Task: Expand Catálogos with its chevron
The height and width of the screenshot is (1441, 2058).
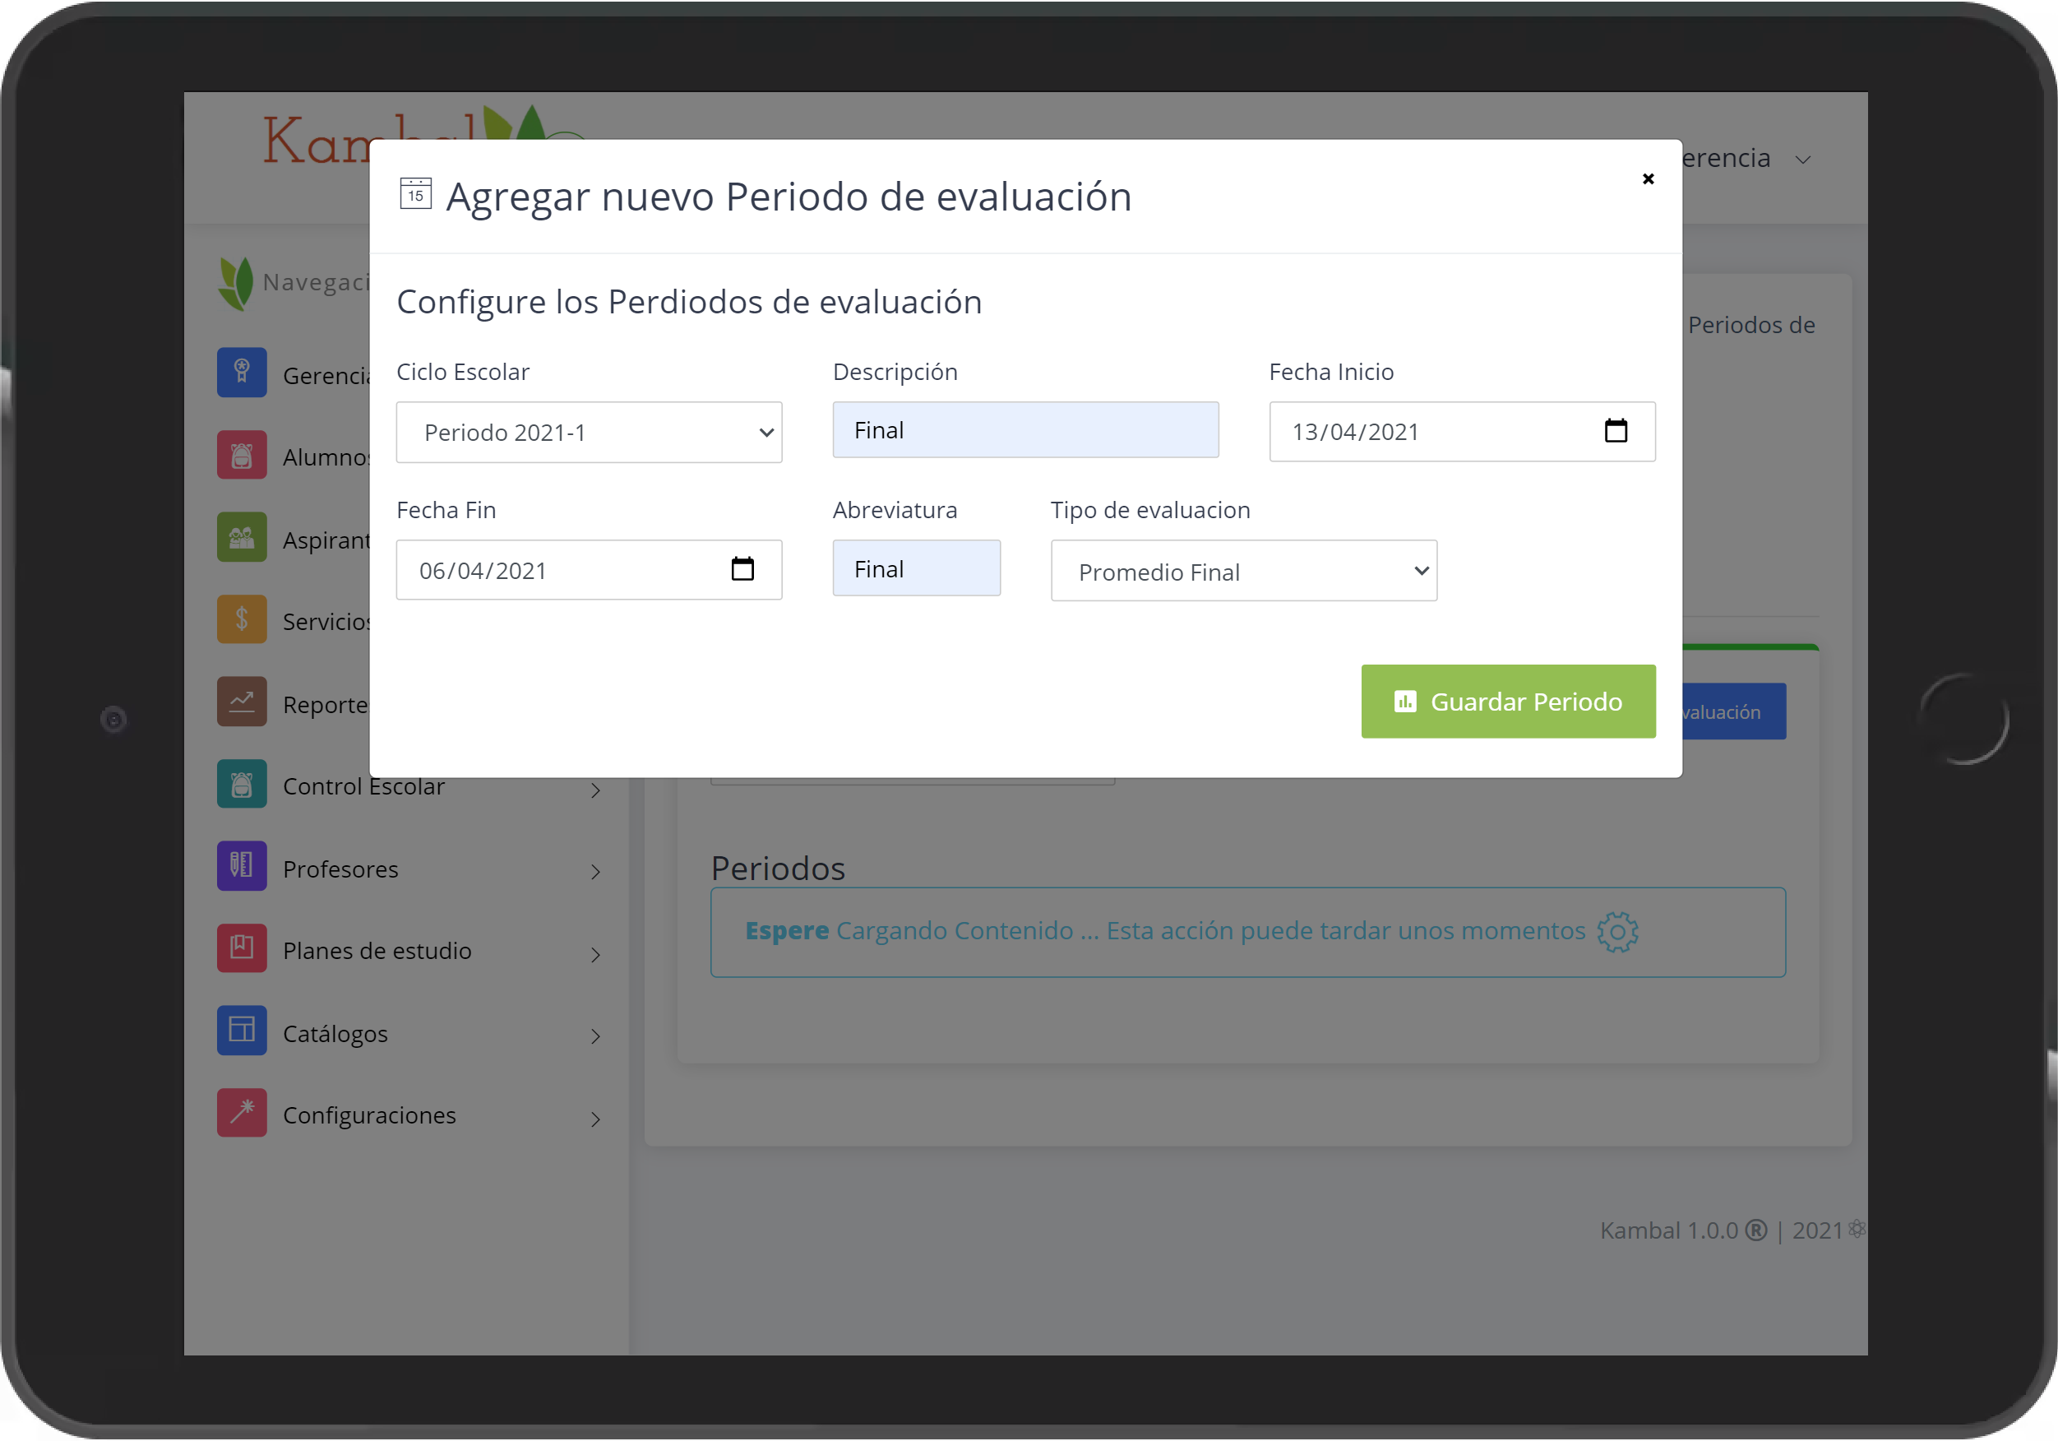Action: coord(595,1036)
